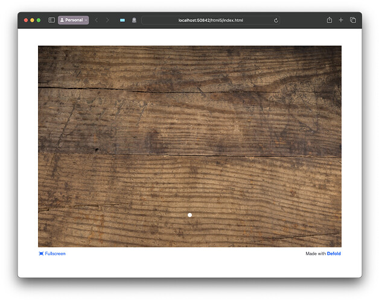Maximize window with green button
379x301 pixels.
[39, 20]
